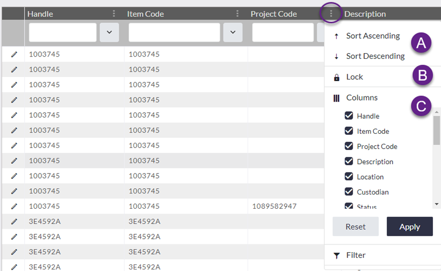441x271 pixels.
Task: Click the Handle column header
Action: tap(40, 14)
